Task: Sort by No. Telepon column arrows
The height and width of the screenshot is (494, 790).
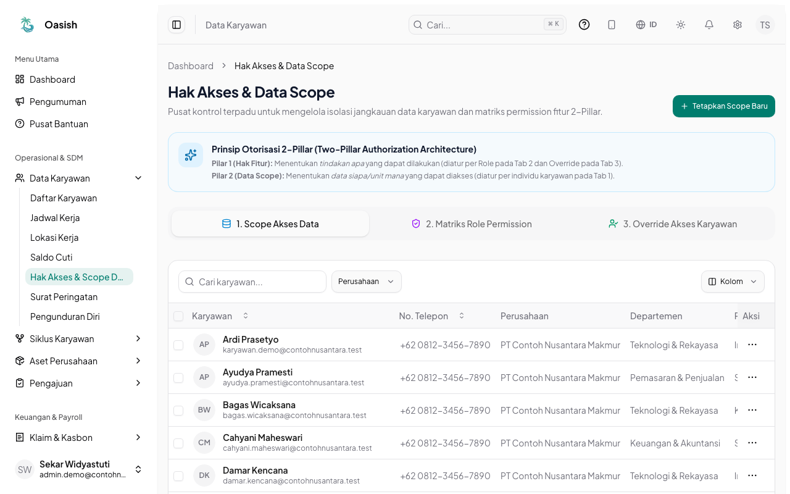Action: pyautogui.click(x=462, y=316)
